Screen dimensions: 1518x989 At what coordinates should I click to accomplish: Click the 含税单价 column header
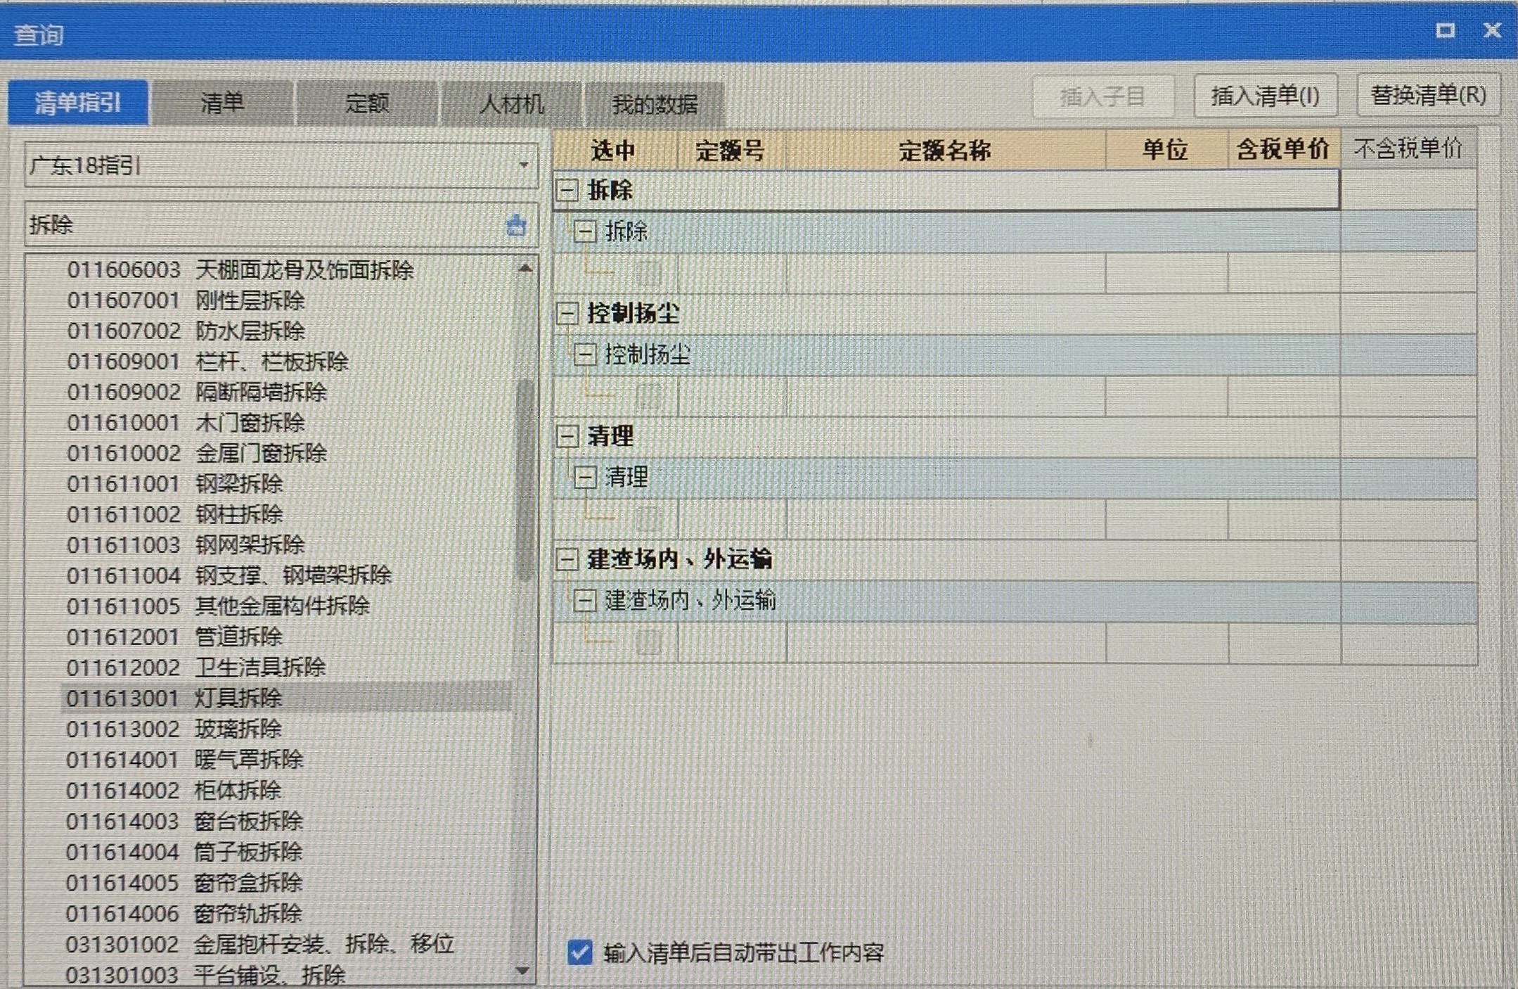(1283, 148)
